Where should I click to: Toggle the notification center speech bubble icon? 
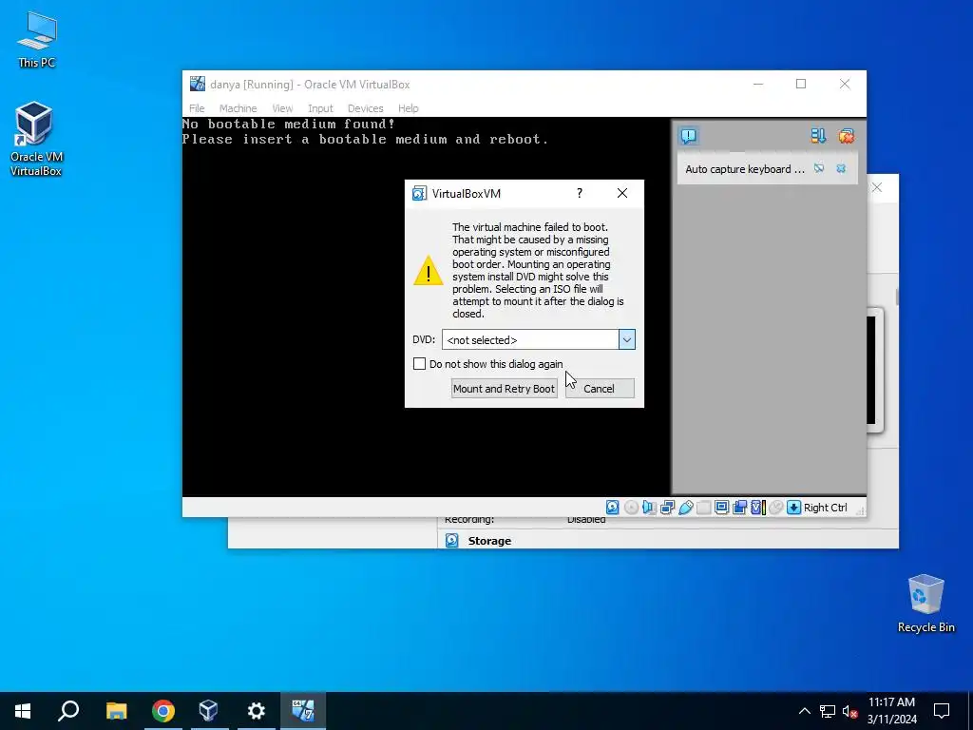tap(688, 136)
